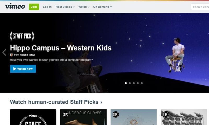Open the Vimeo Staff Picks thumbnail
This screenshot has width=209, height=125.
coord(33,117)
